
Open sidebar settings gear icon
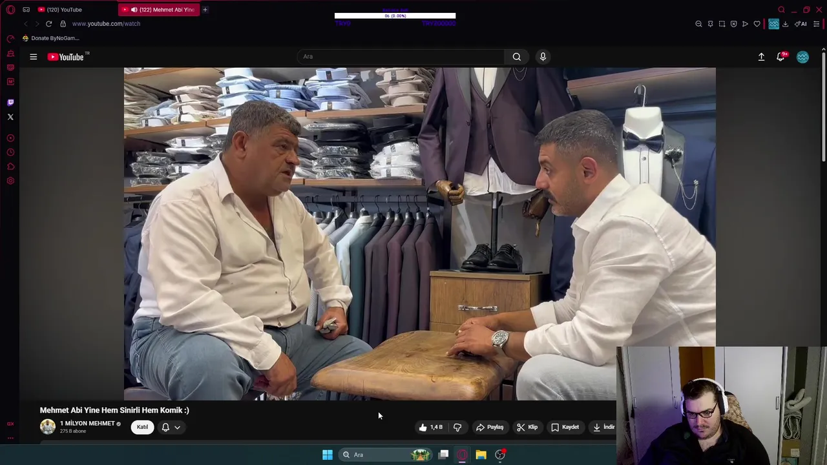(x=10, y=181)
